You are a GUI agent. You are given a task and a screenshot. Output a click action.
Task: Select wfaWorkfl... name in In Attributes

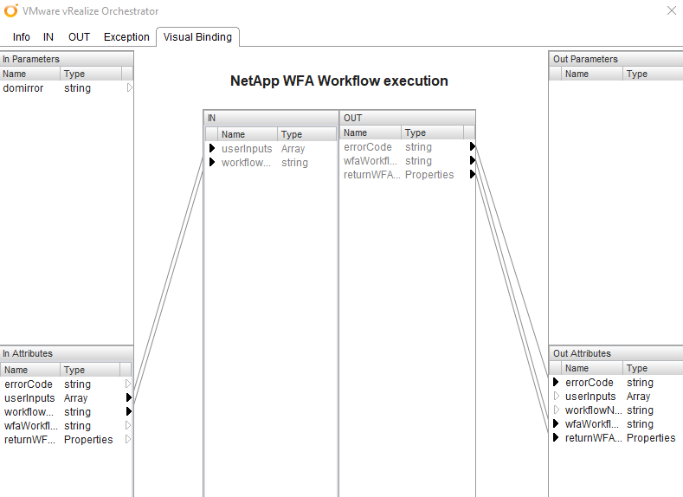pyautogui.click(x=30, y=426)
